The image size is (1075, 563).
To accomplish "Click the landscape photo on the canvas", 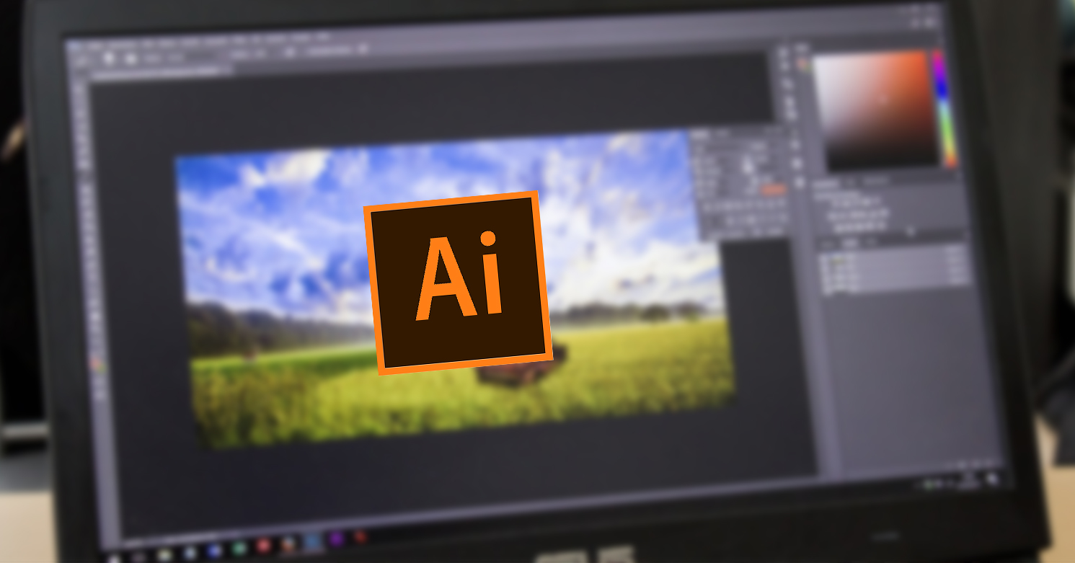I will (x=457, y=288).
